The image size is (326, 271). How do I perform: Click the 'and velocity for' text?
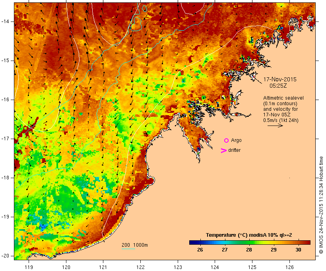point(280,109)
